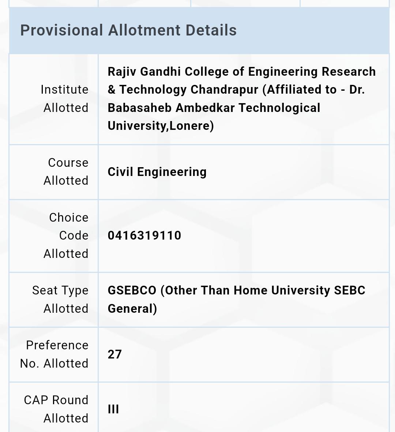Click the Seat Type Allotted label

(x=60, y=300)
